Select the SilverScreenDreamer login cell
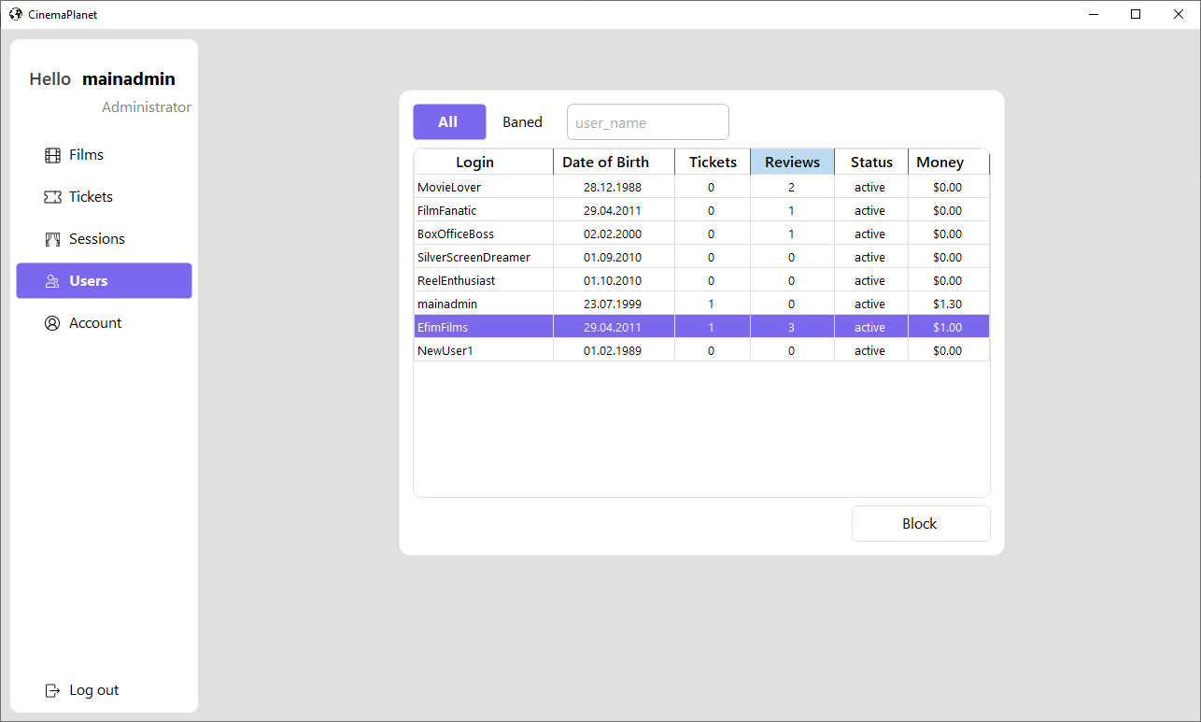The width and height of the screenshot is (1201, 722). [484, 257]
